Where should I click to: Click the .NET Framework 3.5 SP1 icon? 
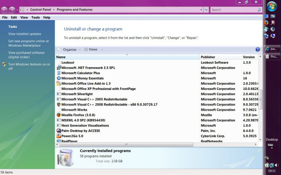click(58, 68)
